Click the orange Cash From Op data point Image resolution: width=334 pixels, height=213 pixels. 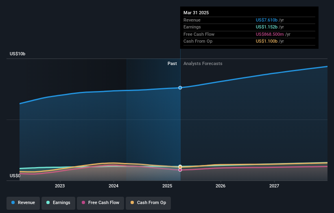180,167
